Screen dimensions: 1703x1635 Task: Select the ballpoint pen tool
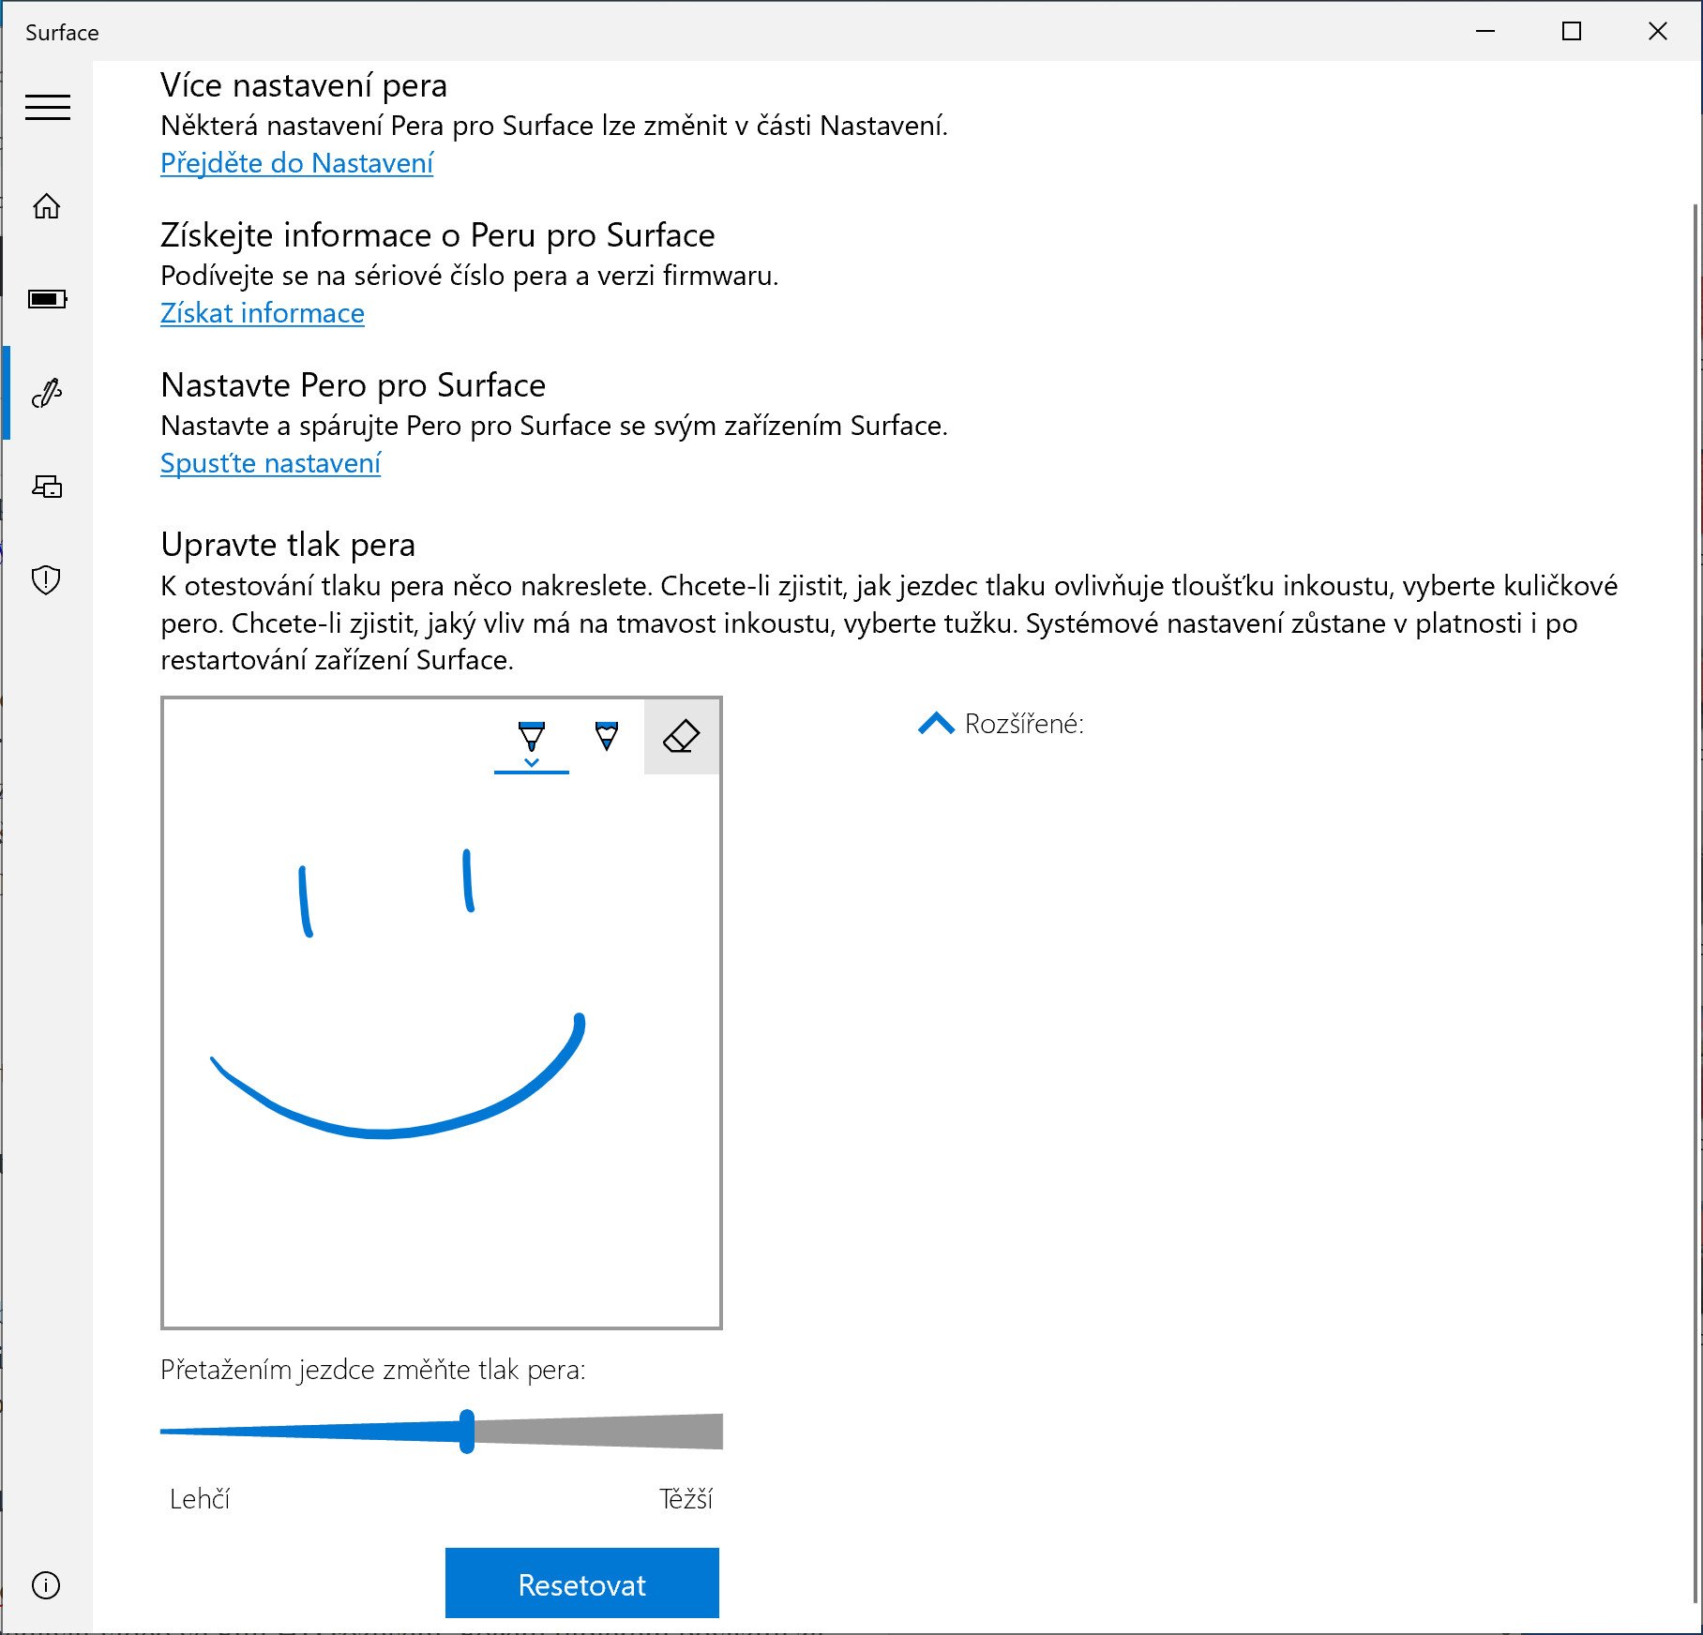coord(532,737)
